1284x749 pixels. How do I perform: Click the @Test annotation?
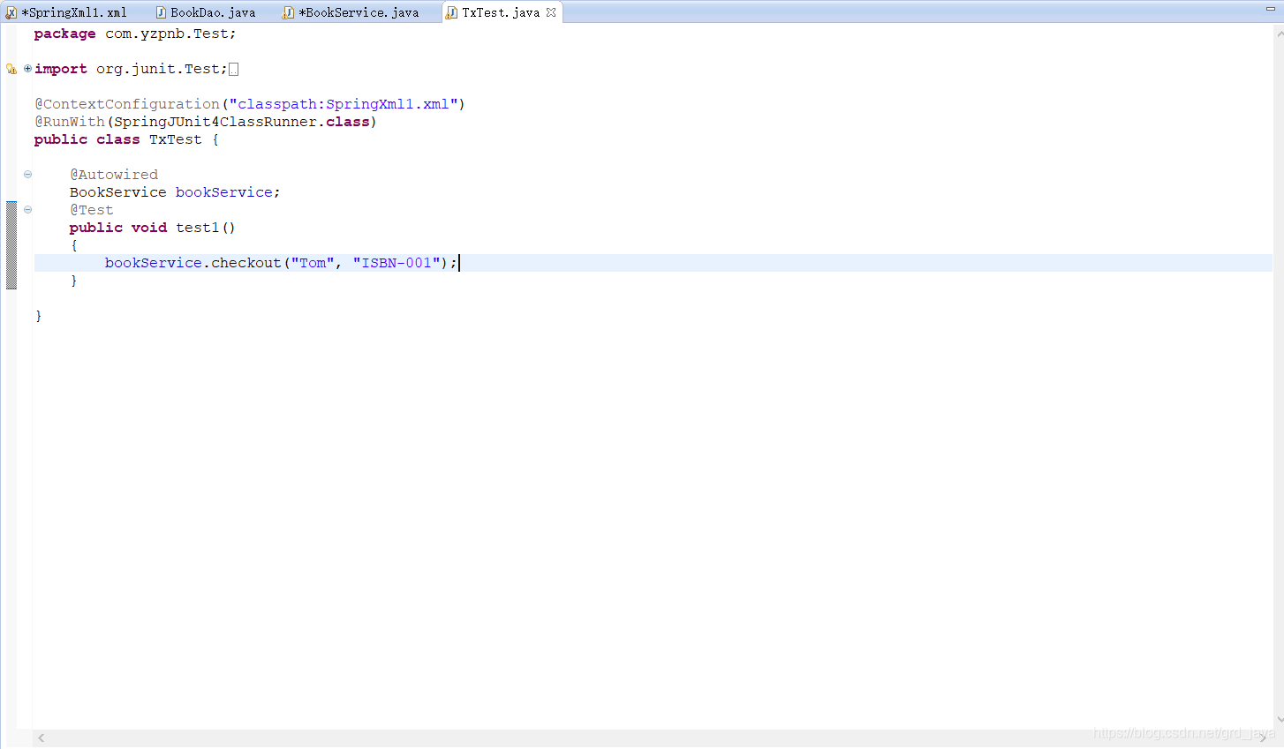point(92,210)
